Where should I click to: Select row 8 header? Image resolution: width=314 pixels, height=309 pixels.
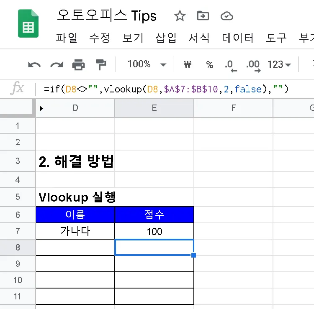[18, 248]
